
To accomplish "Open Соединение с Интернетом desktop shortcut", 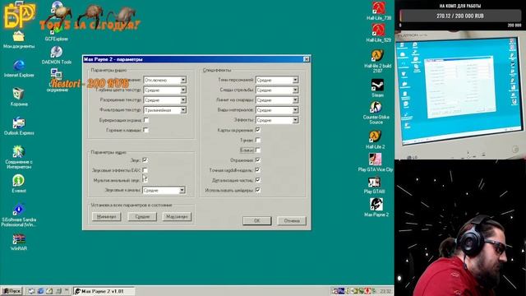I will point(19,157).
